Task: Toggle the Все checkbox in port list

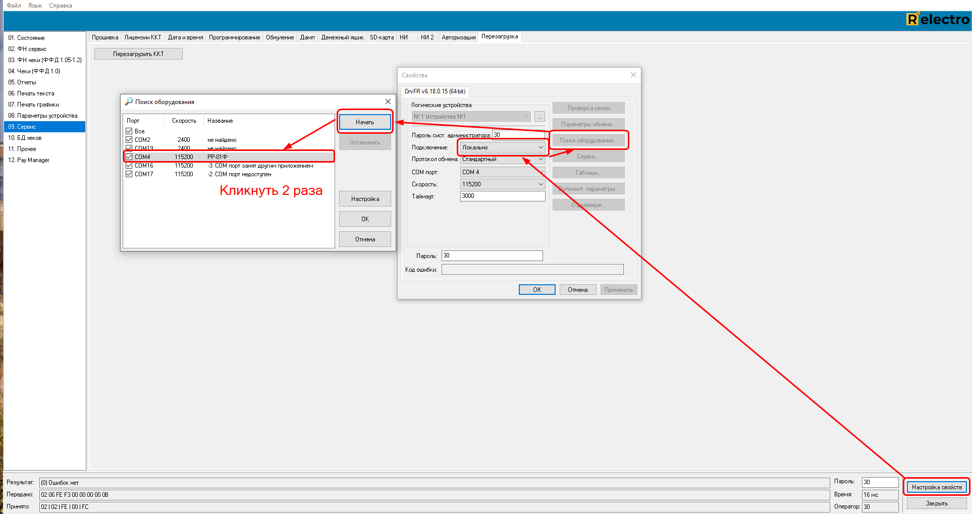Action: click(x=129, y=131)
